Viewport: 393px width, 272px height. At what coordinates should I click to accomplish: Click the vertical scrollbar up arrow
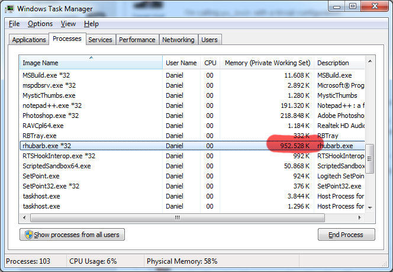[x=370, y=61]
